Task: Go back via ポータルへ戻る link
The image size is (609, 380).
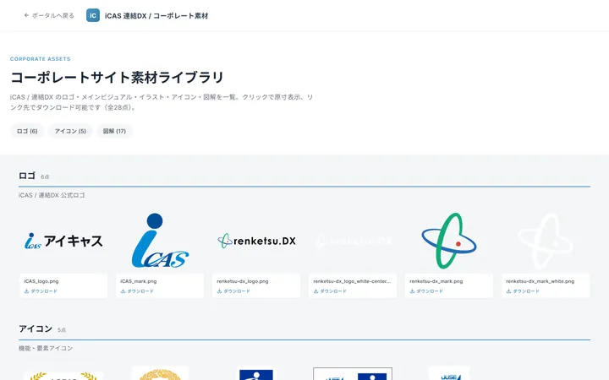Action: click(x=49, y=15)
